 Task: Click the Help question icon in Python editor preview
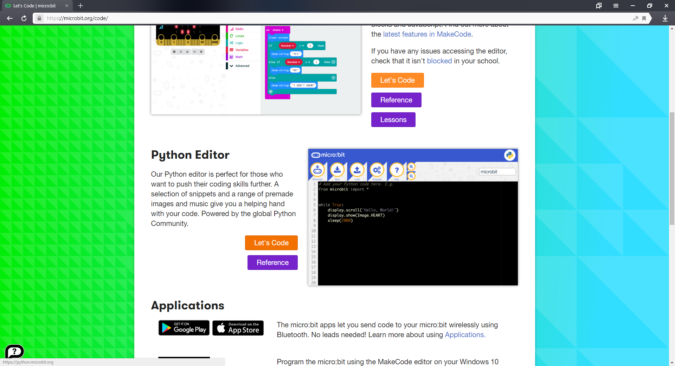point(397,171)
